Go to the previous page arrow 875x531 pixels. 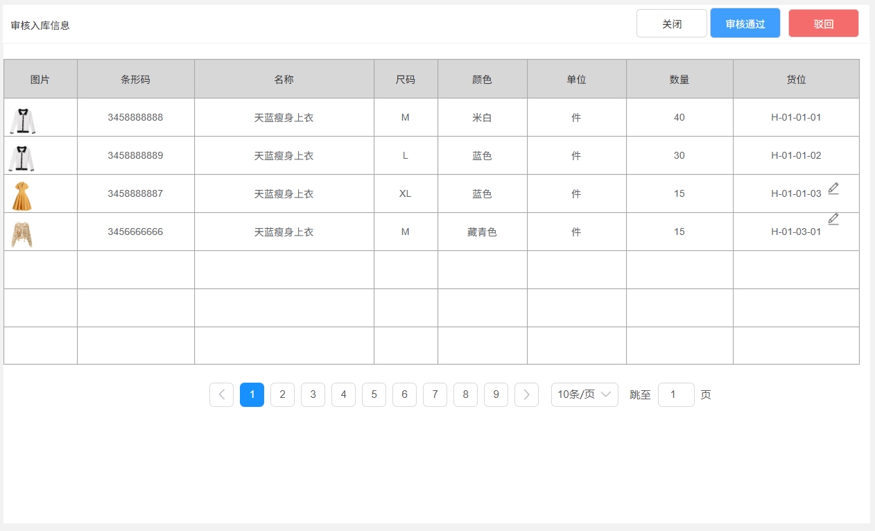[221, 394]
